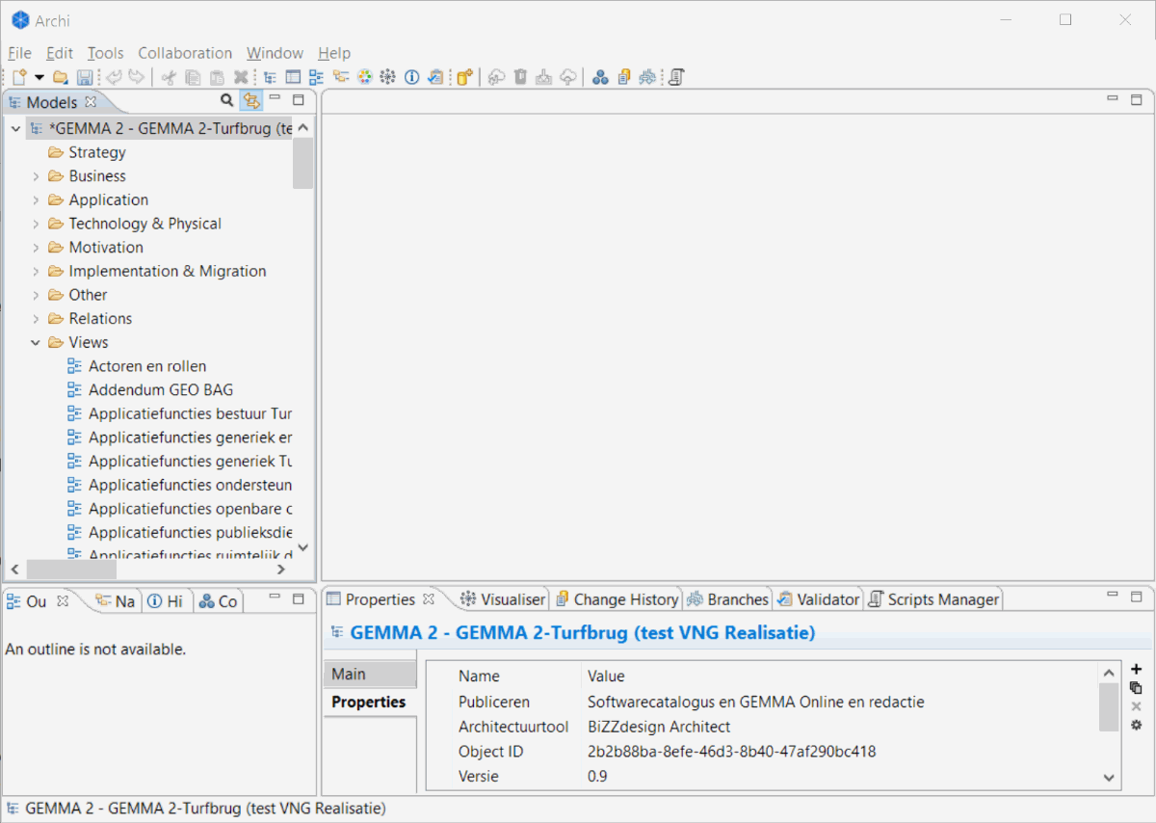Close the Models tab
This screenshot has height=823, width=1156.
(x=91, y=101)
